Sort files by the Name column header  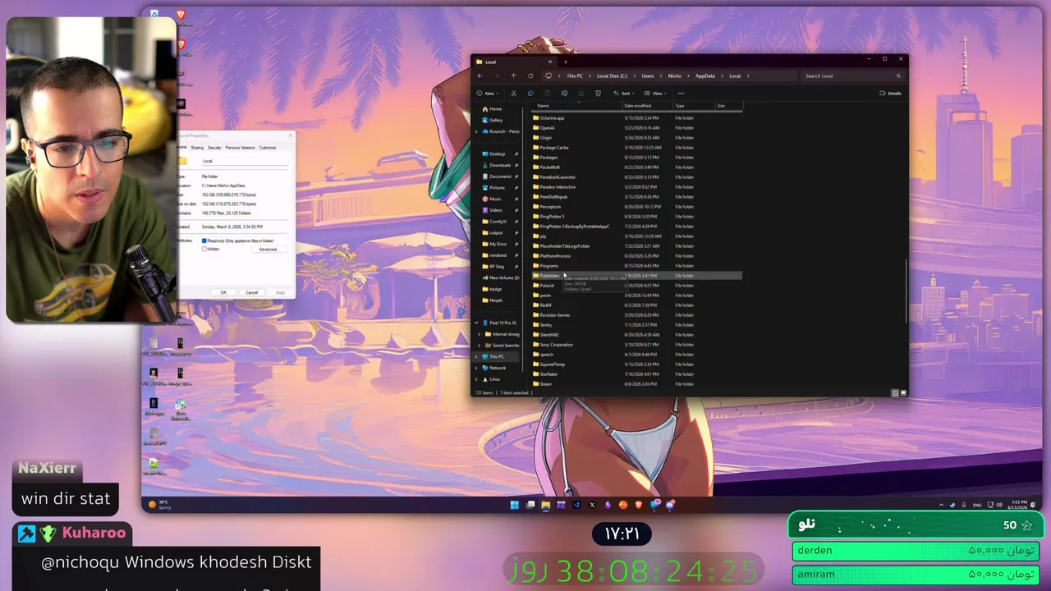tap(544, 106)
